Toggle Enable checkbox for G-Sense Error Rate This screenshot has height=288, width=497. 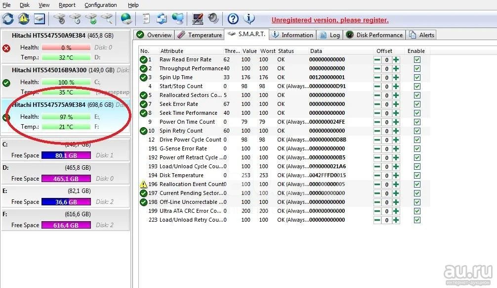[x=417, y=148]
